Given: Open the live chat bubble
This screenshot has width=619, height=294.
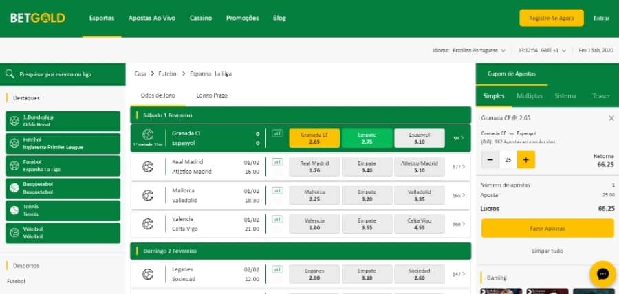Looking at the screenshot, I should click(602, 274).
